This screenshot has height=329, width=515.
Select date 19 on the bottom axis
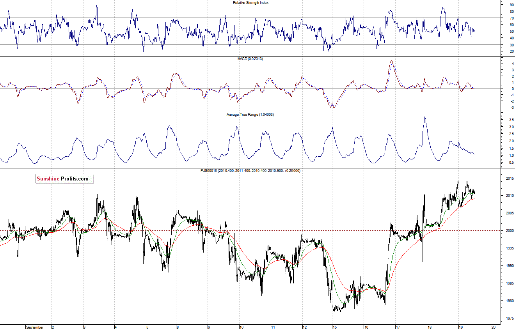(x=460, y=327)
